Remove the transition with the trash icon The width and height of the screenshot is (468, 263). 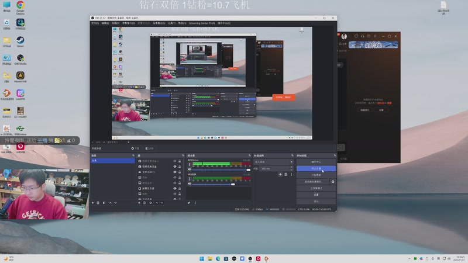285,174
